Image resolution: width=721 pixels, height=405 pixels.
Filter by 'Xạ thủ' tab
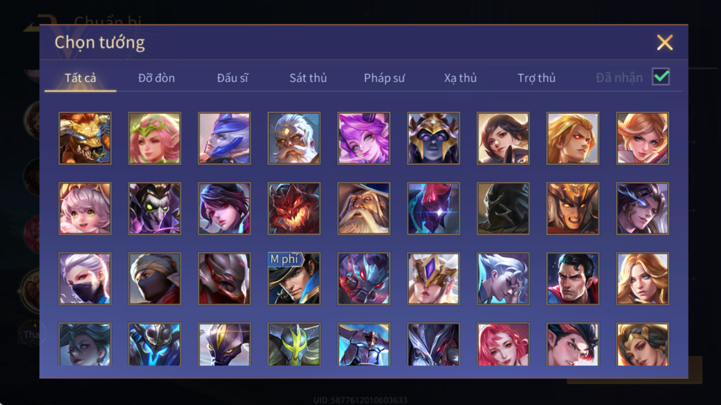click(x=460, y=78)
